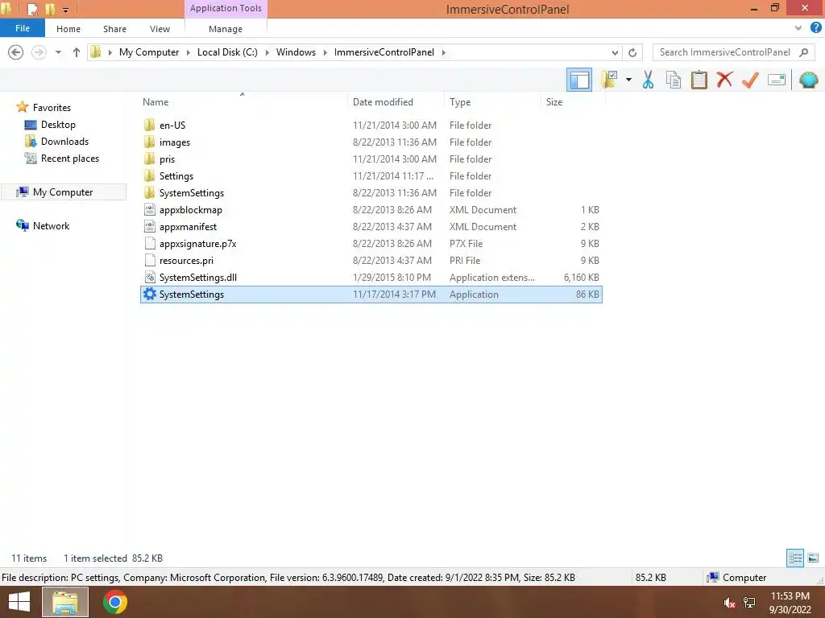
Task: Expand arrow after Local Disk (C:) breadcrumb
Action: [267, 52]
